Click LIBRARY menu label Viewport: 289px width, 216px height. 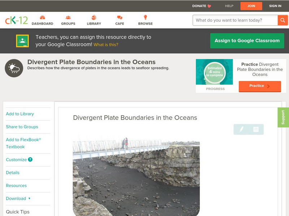point(94,24)
